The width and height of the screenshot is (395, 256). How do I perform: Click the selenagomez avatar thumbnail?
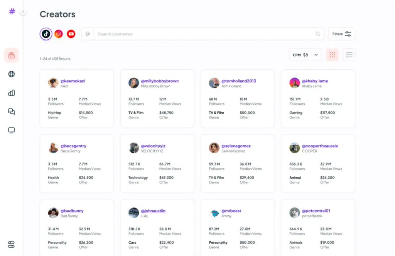pyautogui.click(x=214, y=147)
